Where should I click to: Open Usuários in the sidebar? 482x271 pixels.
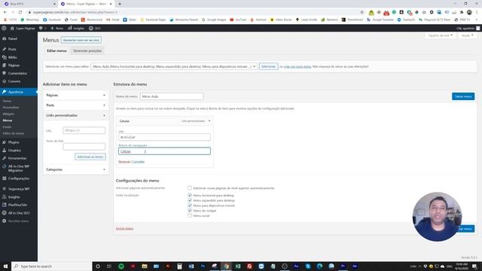tap(14, 151)
